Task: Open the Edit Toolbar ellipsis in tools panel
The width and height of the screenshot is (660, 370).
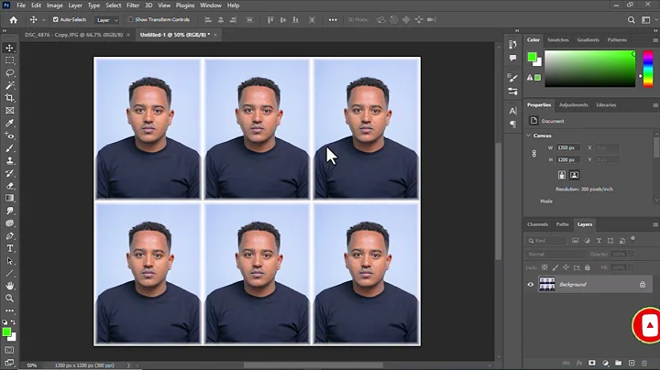Action: click(x=9, y=310)
